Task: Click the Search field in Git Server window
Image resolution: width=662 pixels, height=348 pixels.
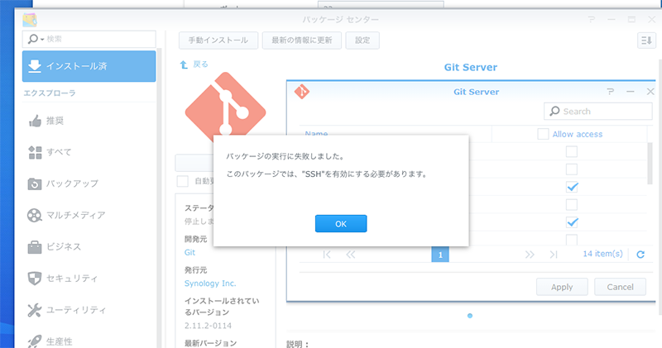Action: [x=597, y=112]
